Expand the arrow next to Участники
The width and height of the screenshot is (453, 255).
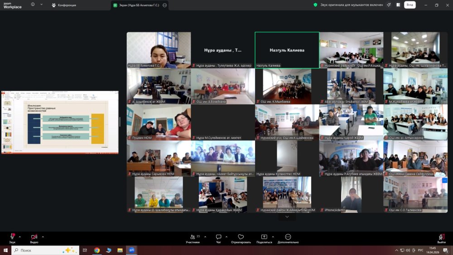tap(205, 237)
